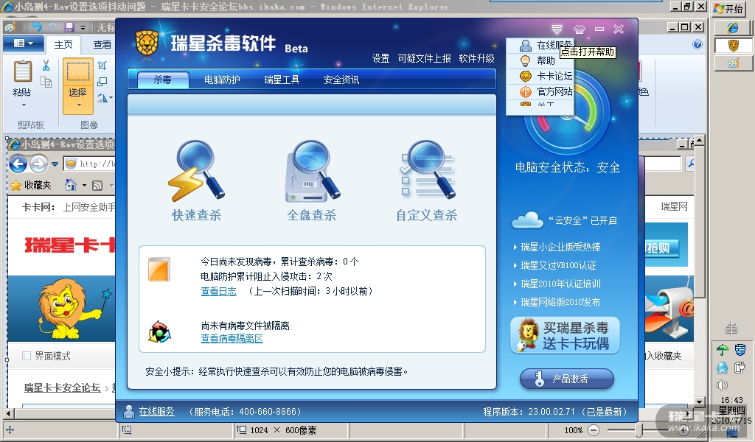Click Rising antivirus taskbar button
755x442 pixels.
[x=733, y=45]
